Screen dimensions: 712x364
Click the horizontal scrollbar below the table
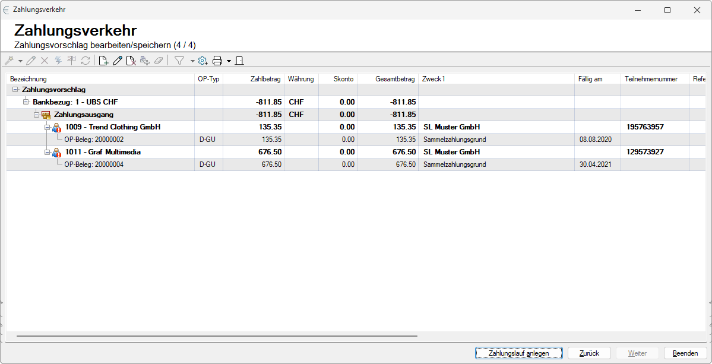click(217, 336)
